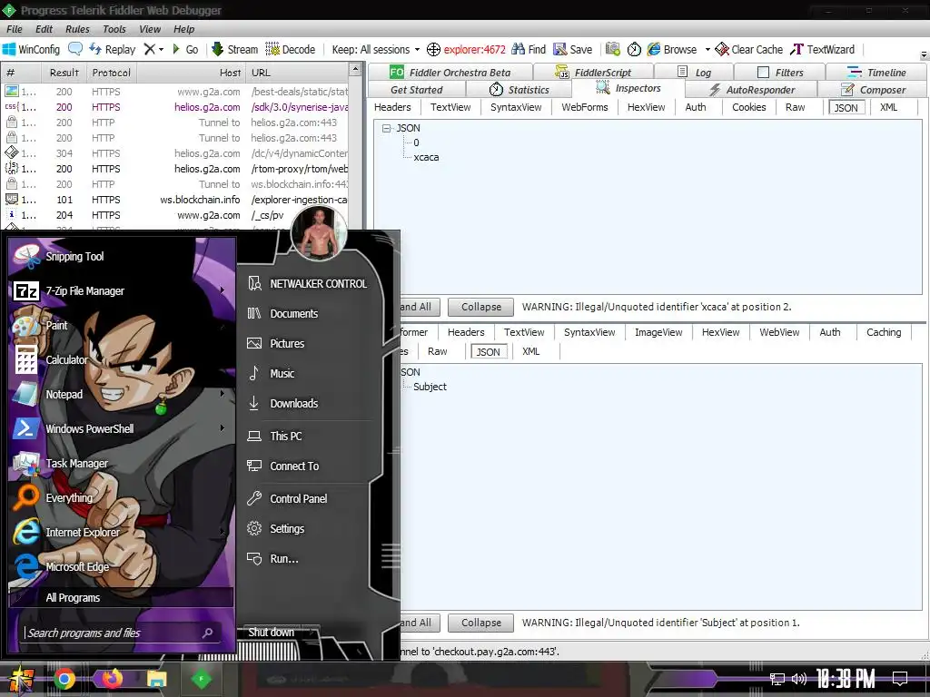Click Search programs and files field
The height and width of the screenshot is (697, 930).
click(x=121, y=633)
